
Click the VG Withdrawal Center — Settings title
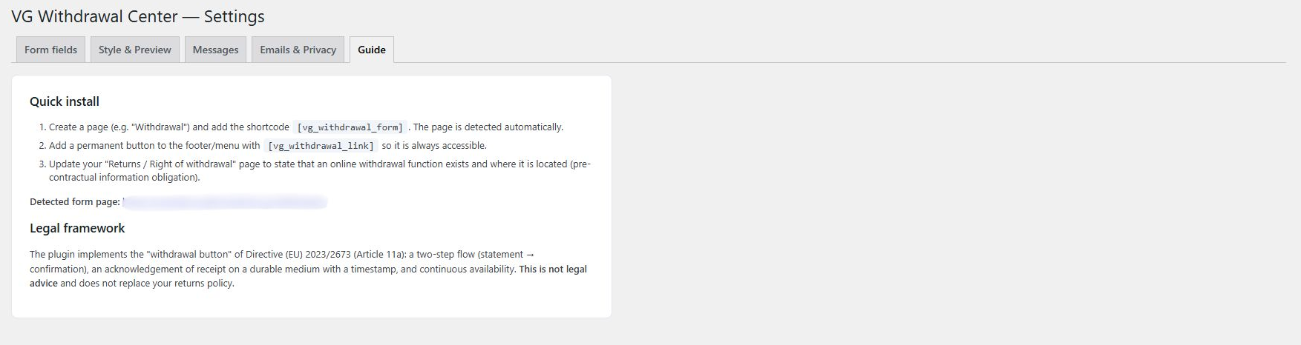pyautogui.click(x=138, y=16)
